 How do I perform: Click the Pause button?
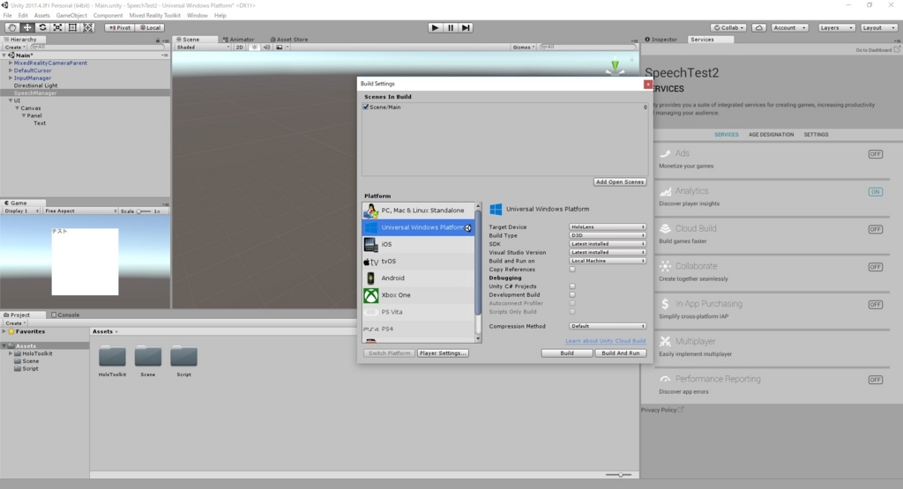point(451,27)
